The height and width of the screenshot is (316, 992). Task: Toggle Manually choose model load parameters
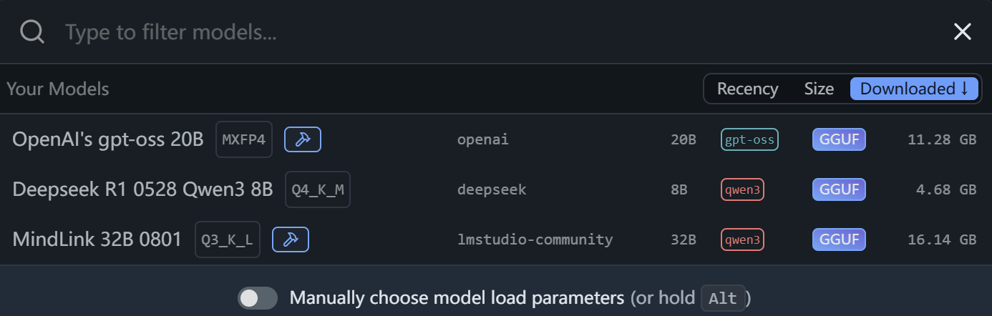258,298
